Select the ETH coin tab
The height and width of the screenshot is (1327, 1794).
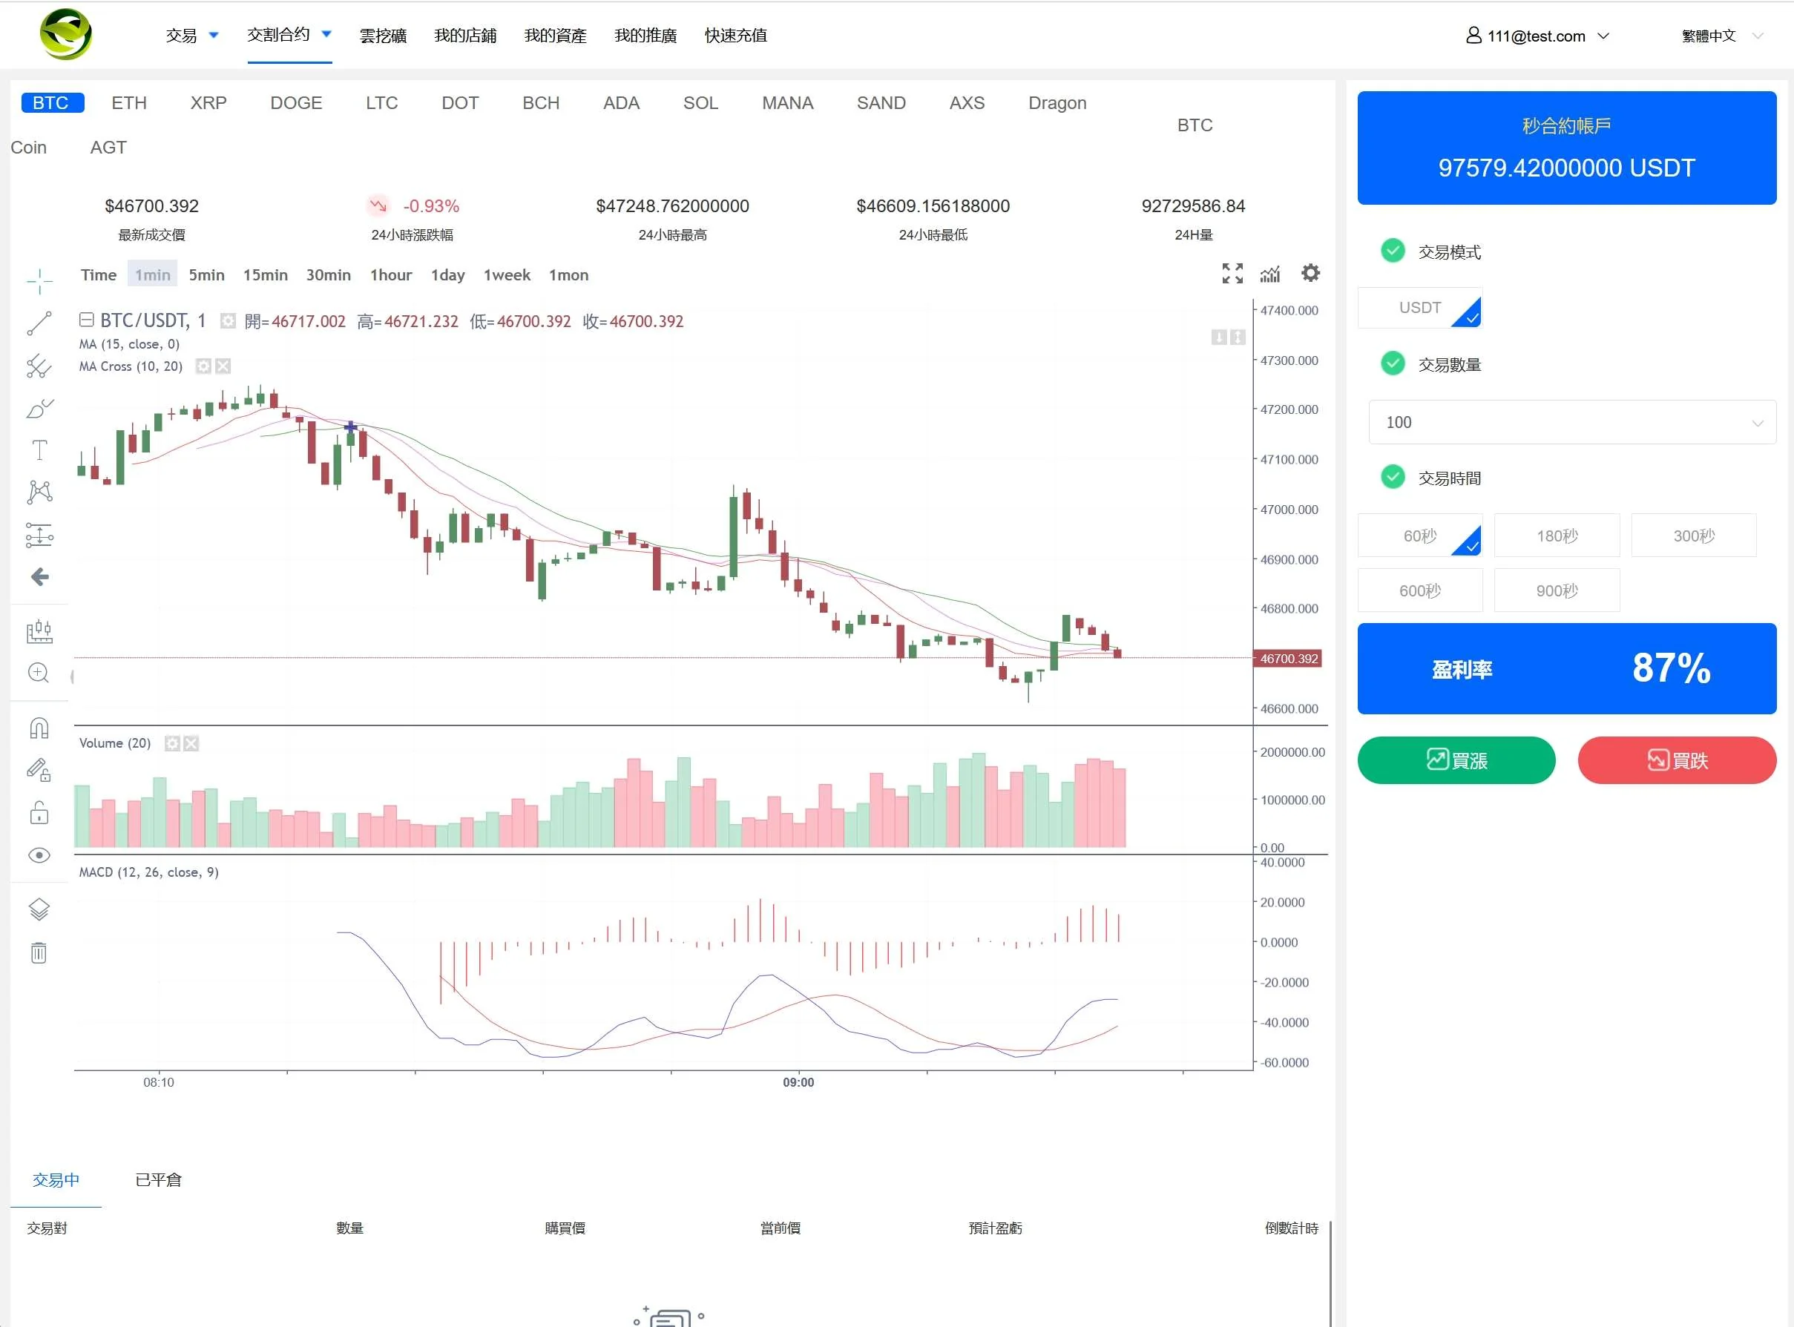[x=129, y=103]
